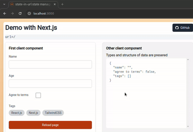193x132 pixels.
Task: Open the tab search chevron dropdown
Action: pos(4,4)
